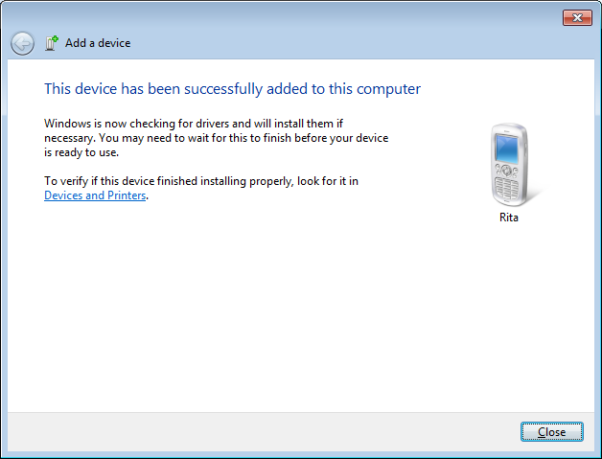This screenshot has height=459, width=602.
Task: Click the words 'this computer' in the heading
Action: coord(375,89)
